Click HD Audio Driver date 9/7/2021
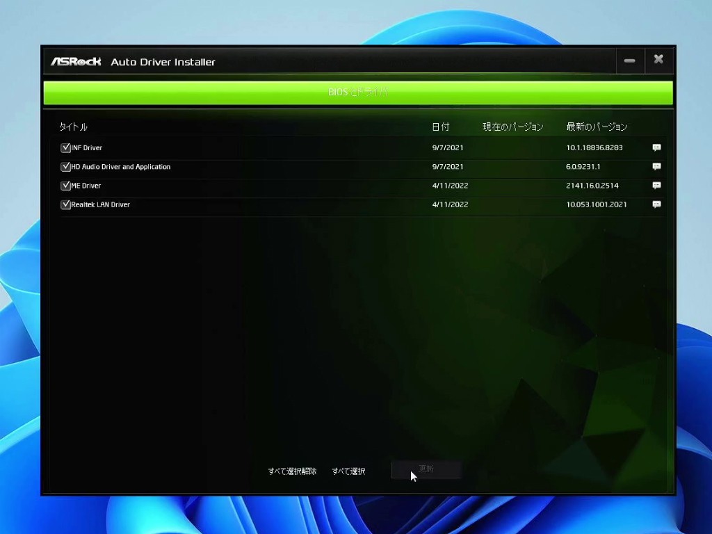This screenshot has height=534, width=712. pos(448,167)
